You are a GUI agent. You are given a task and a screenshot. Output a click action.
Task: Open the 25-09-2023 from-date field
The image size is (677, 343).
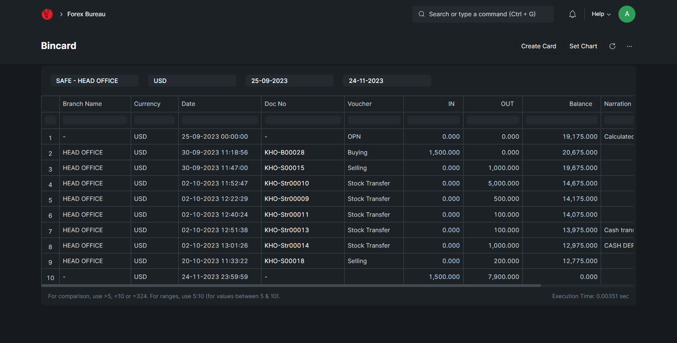[x=289, y=81]
